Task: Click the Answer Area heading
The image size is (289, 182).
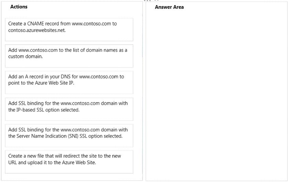Action: click(169, 7)
